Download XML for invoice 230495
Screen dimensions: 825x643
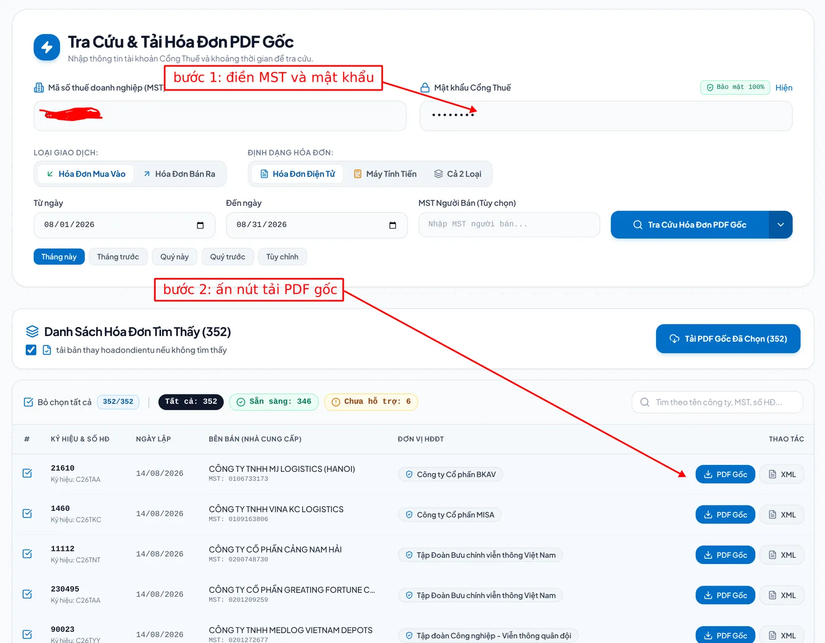[782, 595]
